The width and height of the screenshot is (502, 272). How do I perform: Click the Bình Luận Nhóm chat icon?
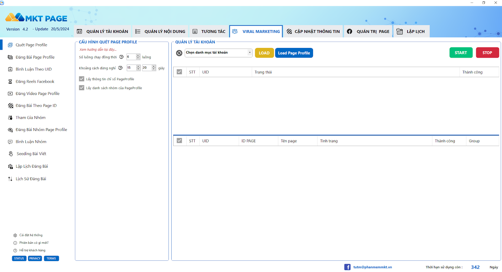10,142
